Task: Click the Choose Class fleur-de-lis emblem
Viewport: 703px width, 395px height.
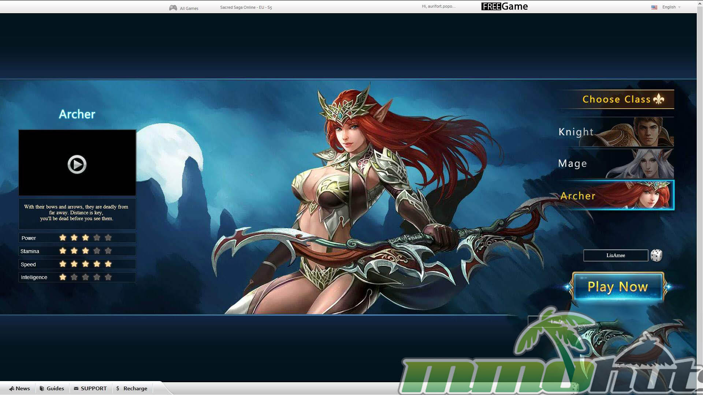Action: point(659,99)
